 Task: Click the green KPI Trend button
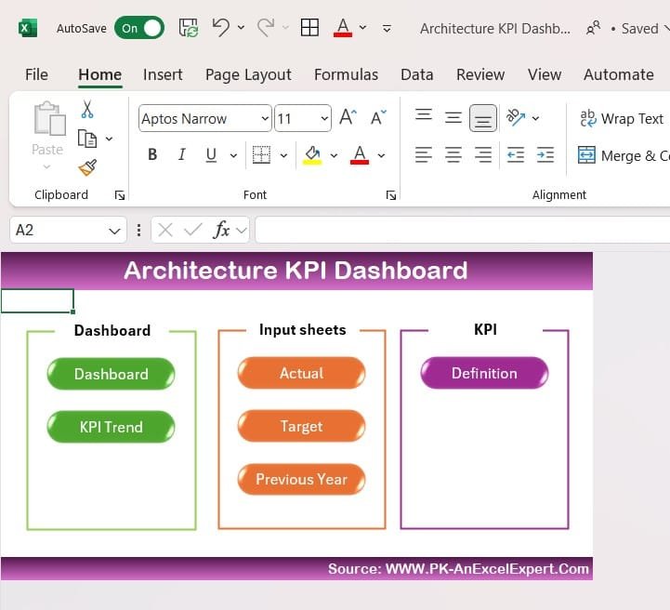(111, 427)
